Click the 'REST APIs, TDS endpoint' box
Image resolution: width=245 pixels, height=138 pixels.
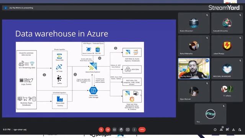point(132,82)
